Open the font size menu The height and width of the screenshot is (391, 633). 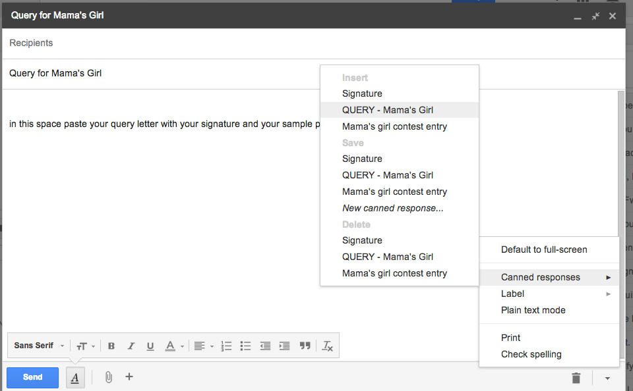[86, 346]
